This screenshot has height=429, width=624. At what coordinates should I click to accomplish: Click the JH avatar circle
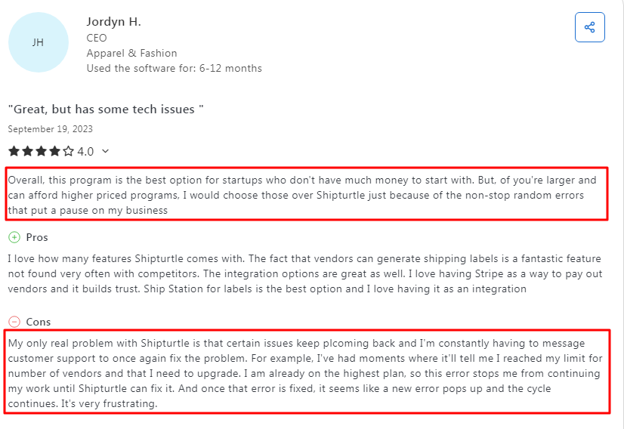38,42
